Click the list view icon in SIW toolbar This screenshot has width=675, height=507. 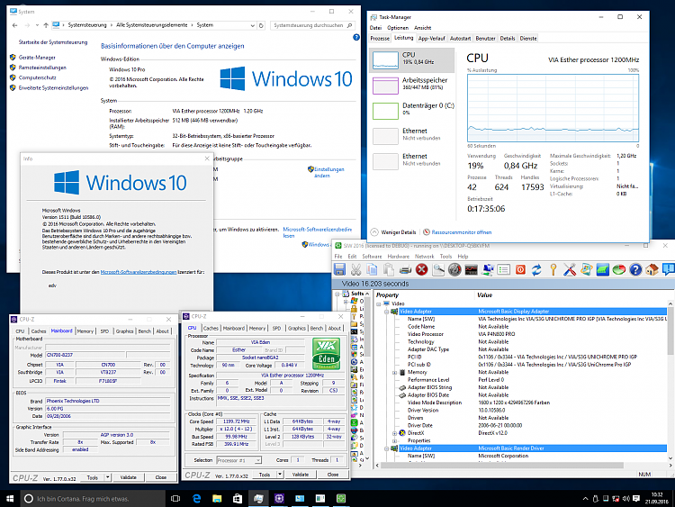pyautogui.click(x=504, y=270)
